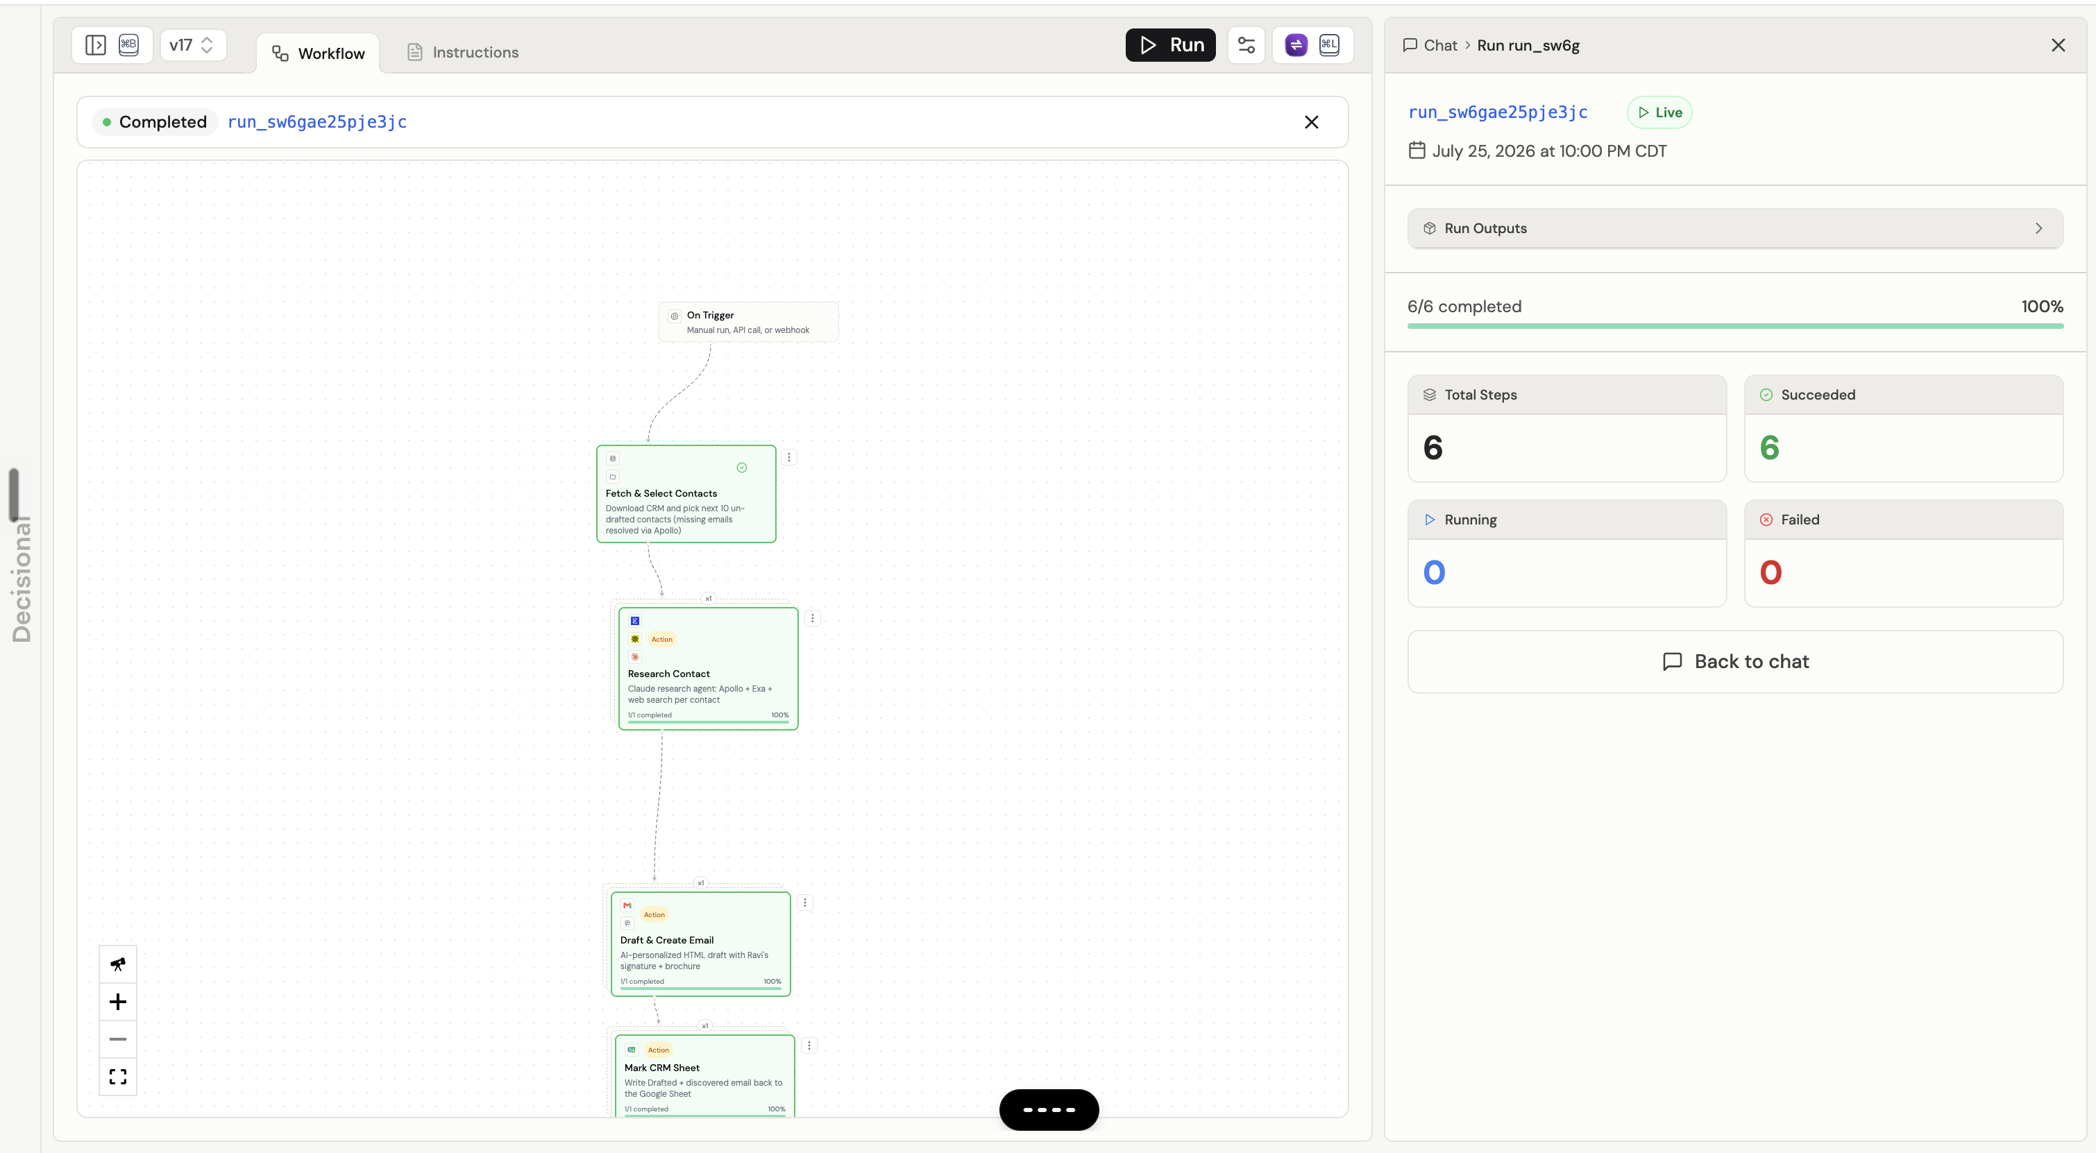Click progress bar on Research Contact node
This screenshot has height=1153, width=2096.
click(708, 721)
